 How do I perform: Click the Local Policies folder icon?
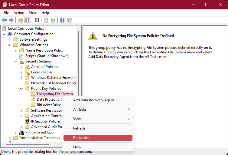pos(27,72)
